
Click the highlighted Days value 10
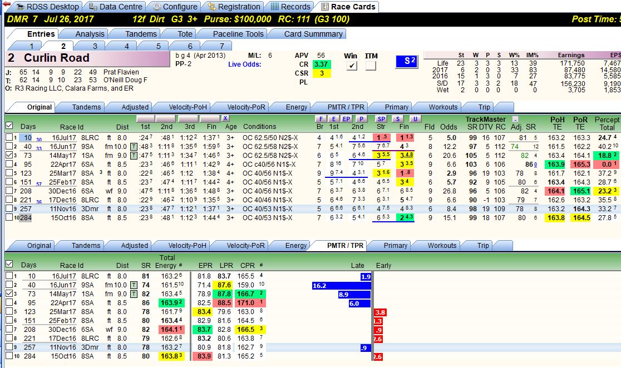coord(27,138)
